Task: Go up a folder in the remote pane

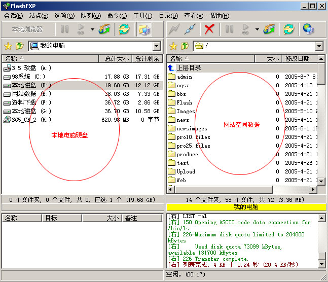Action: click(x=185, y=46)
